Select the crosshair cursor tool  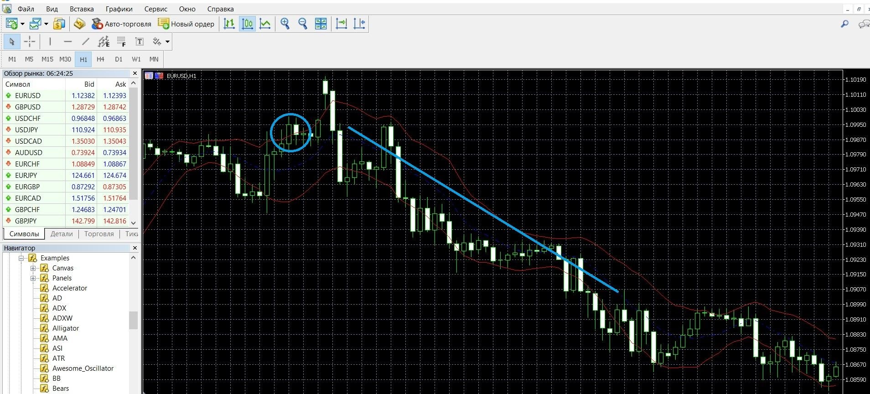(30, 41)
